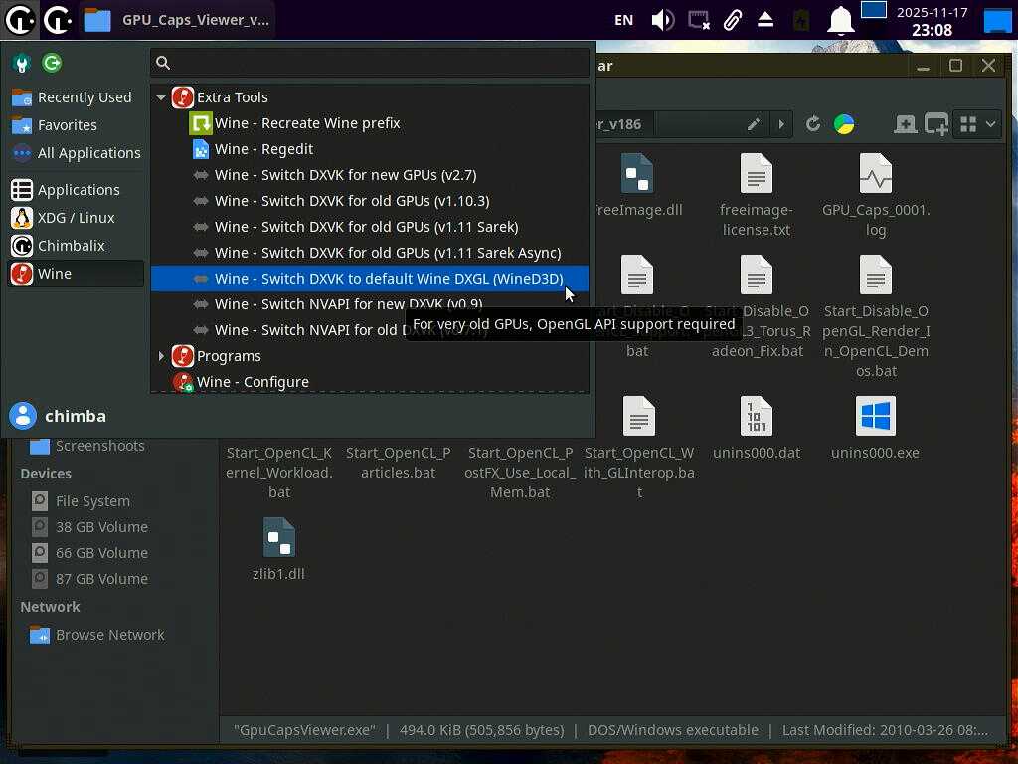Select the zlib1.dll file
The height and width of the screenshot is (764, 1018).
pyautogui.click(x=279, y=549)
